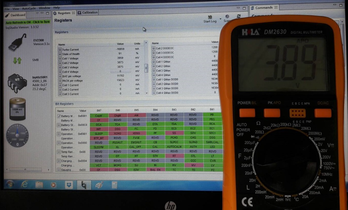Viewport: 348px width, 210px height.
Task: Select the BAT pin voltage value 11702
Action: tap(120, 76)
